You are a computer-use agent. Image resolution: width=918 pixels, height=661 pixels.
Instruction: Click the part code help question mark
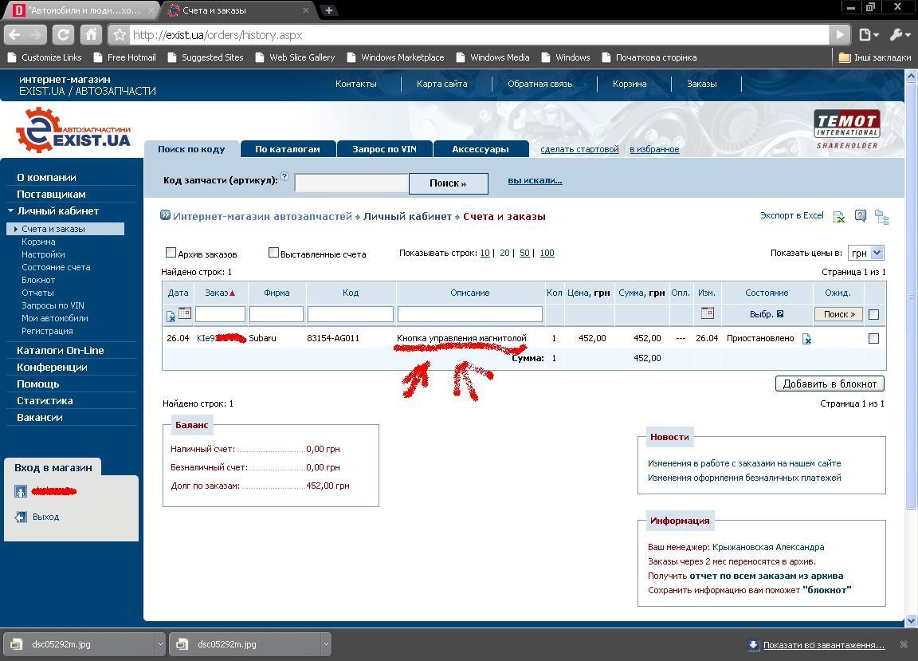pos(284,175)
